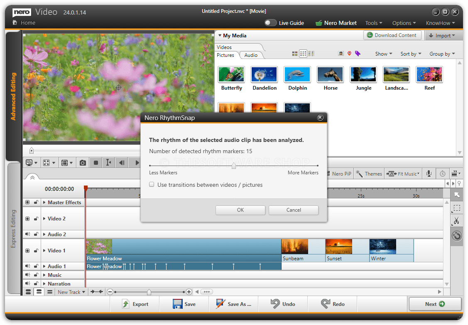Screen dimensions: 468x325
Task: Toggle Video 2 track visibility
Action: tap(27, 219)
